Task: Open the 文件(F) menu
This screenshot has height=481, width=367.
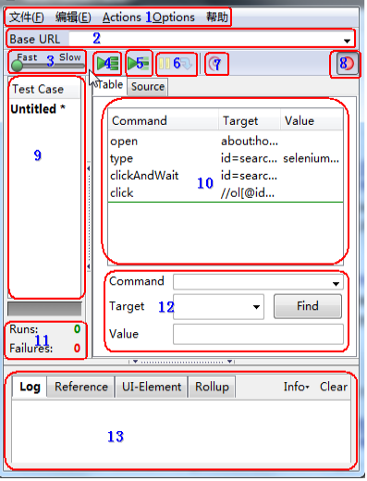Action: [x=27, y=18]
